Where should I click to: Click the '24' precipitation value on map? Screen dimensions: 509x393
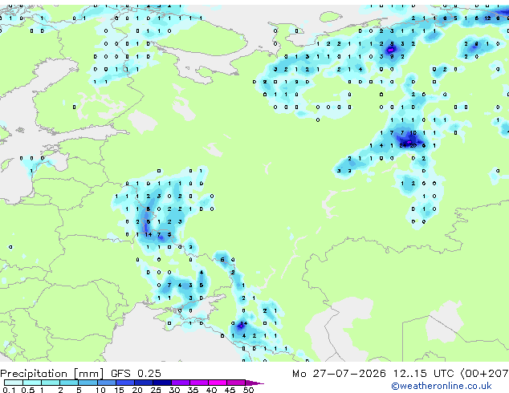coord(402,146)
